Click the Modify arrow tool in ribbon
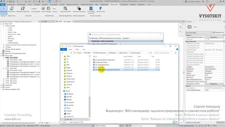The height and width of the screenshot is (127, 225). [x=4, y=10]
